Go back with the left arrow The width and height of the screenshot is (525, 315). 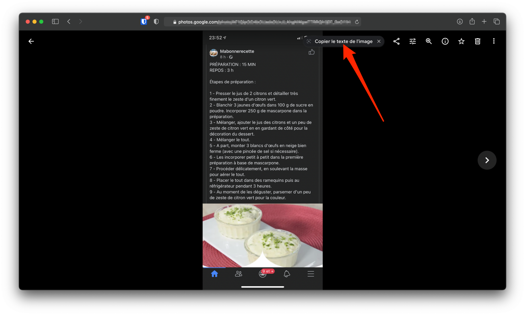tap(31, 41)
